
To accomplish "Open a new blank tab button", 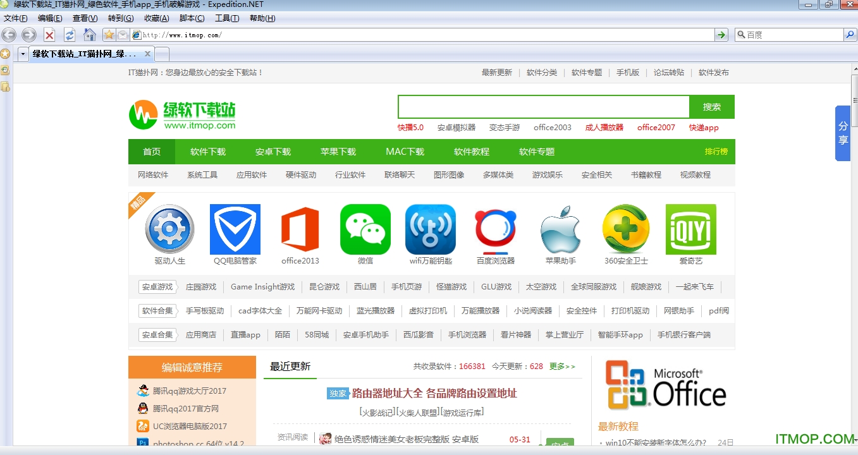I will point(162,54).
